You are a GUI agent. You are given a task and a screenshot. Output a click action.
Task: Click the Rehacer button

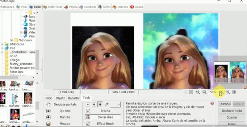(x=239, y=104)
